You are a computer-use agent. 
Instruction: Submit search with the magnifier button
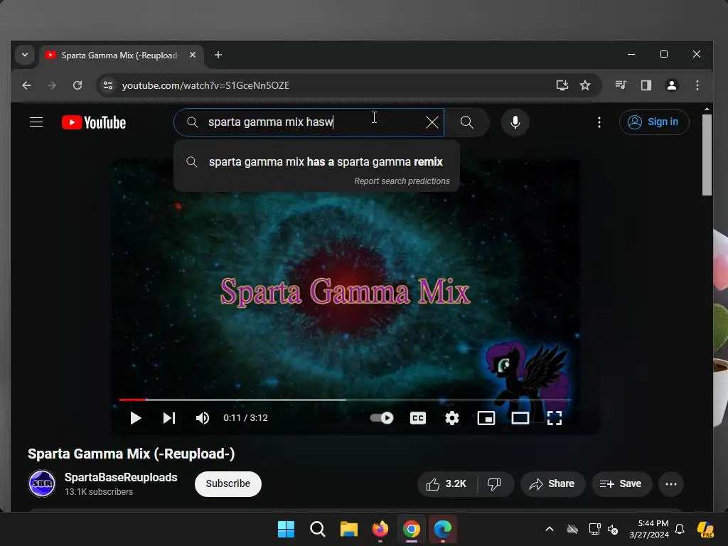point(466,122)
